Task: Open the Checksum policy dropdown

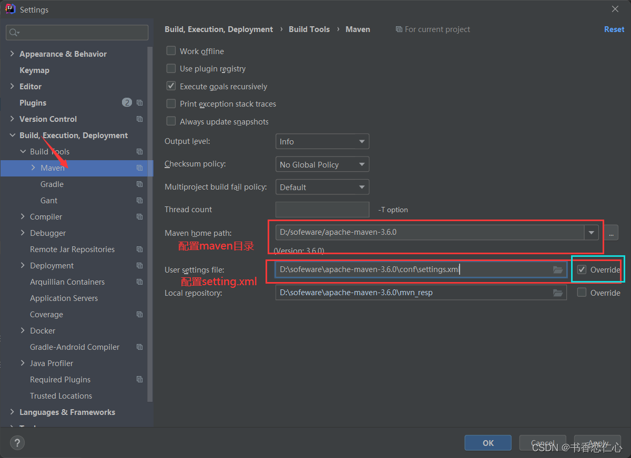Action: [322, 164]
